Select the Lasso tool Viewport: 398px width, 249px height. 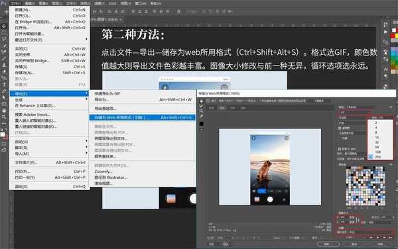tap(4, 39)
